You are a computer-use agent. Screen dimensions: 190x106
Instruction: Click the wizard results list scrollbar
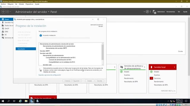tap(103, 54)
